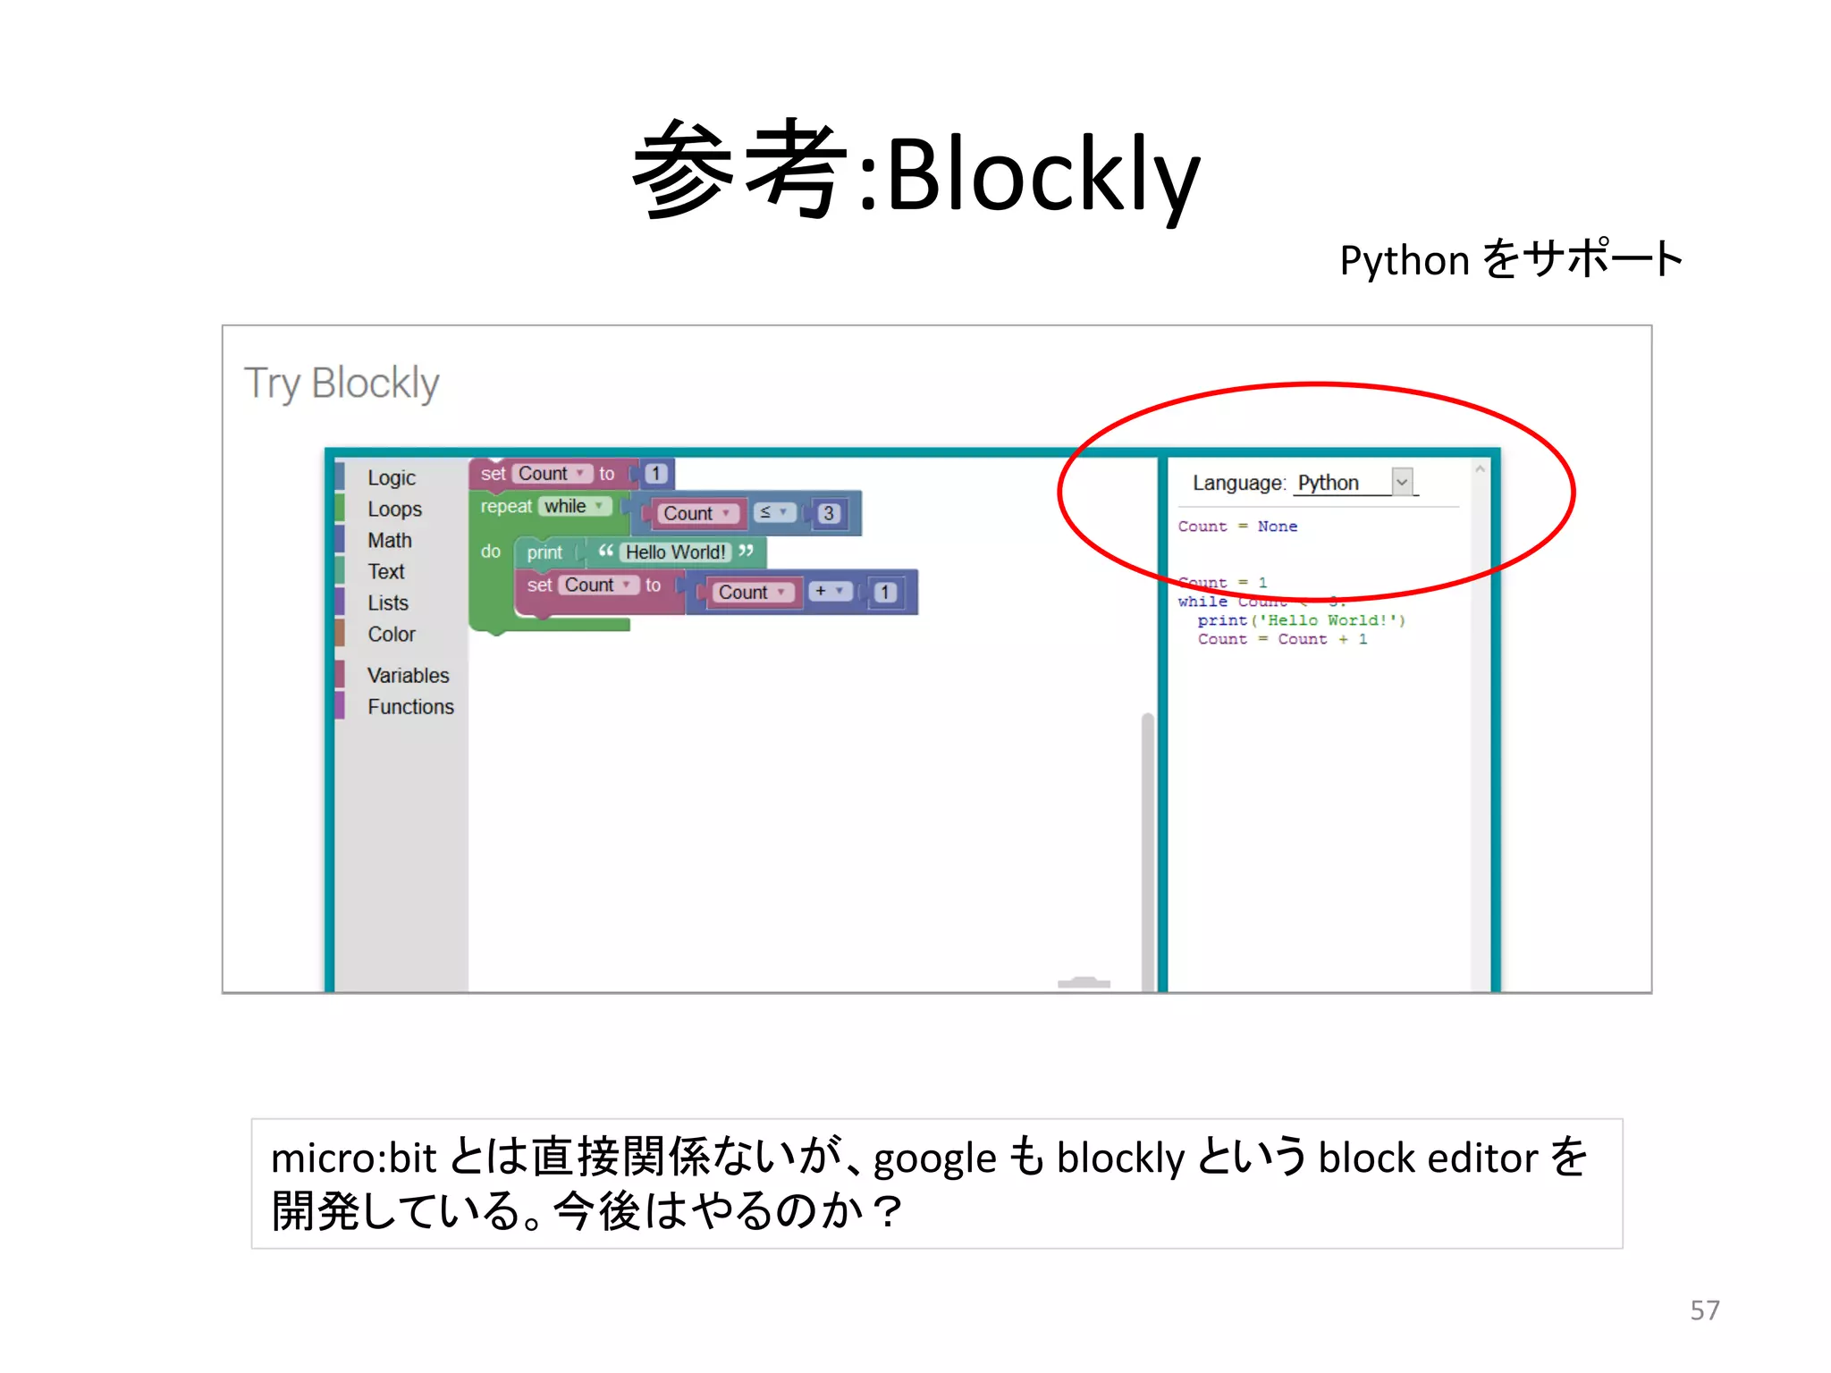Select the print block
1831x1373 pixels.
click(544, 552)
